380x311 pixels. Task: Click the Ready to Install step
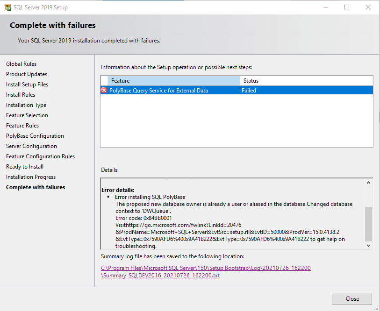25,167
